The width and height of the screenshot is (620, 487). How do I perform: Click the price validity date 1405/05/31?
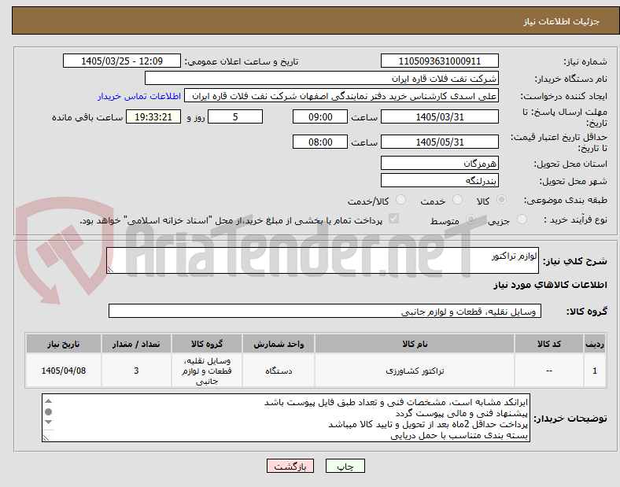[440, 142]
